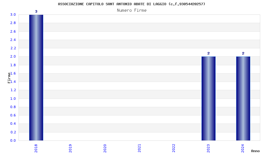Click the subtitle Numero Firme
263x154 pixels.
(x=132, y=10)
